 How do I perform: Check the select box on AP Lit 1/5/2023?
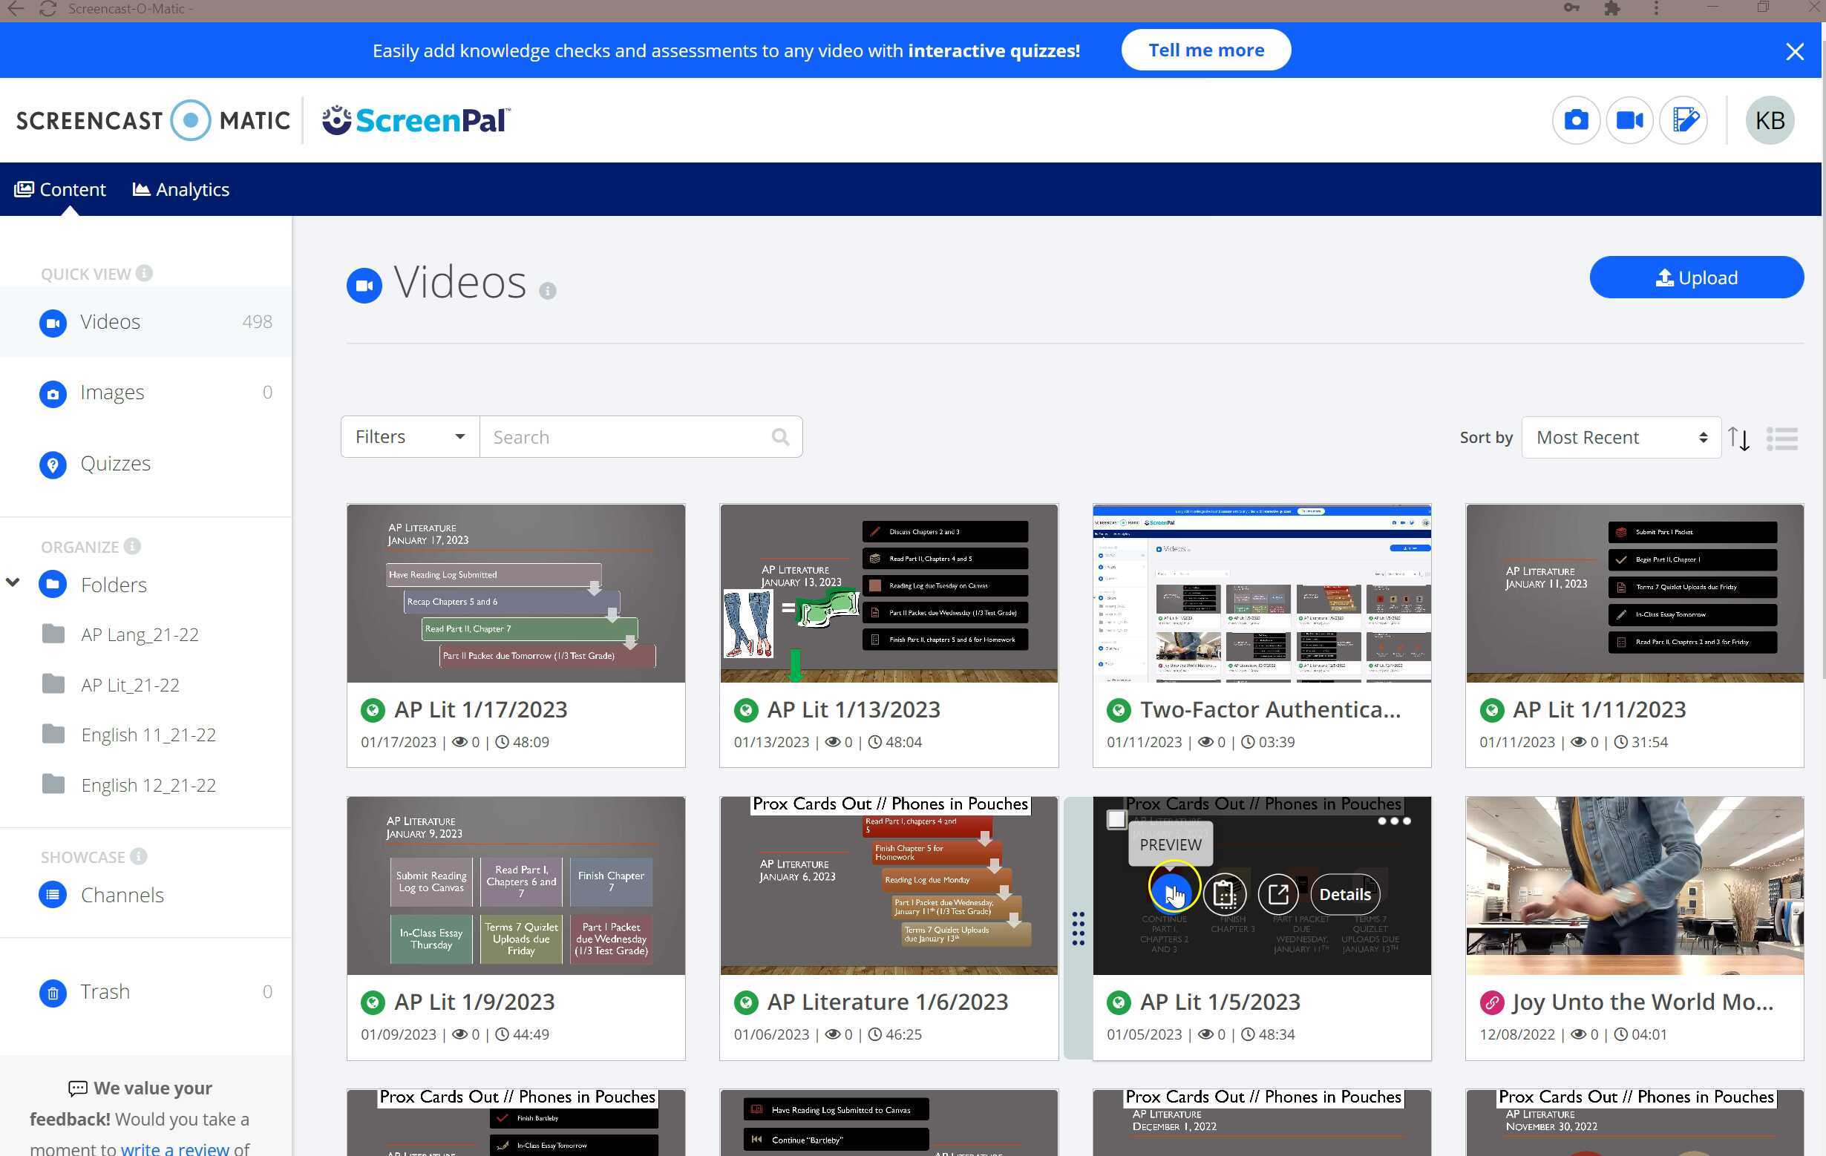click(1116, 819)
